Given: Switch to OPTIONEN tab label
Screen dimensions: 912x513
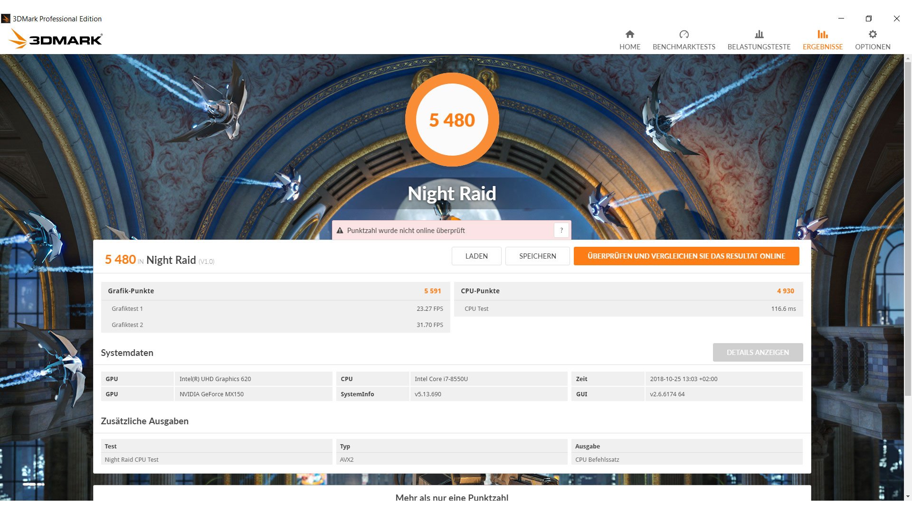Looking at the screenshot, I should (x=873, y=47).
